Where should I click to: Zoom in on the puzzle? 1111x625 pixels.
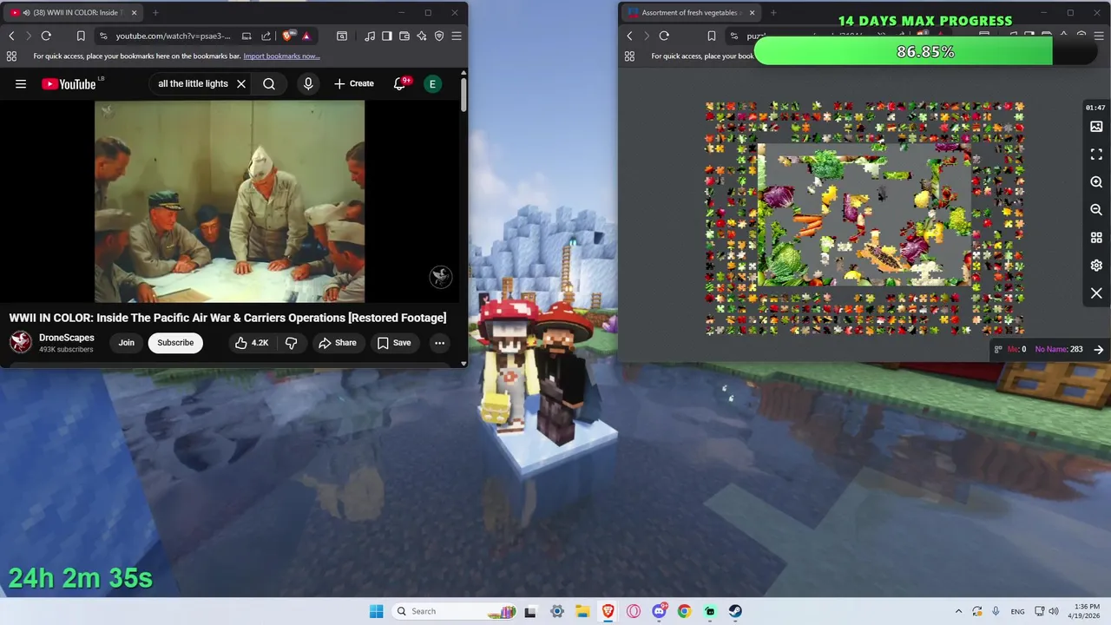tap(1096, 182)
